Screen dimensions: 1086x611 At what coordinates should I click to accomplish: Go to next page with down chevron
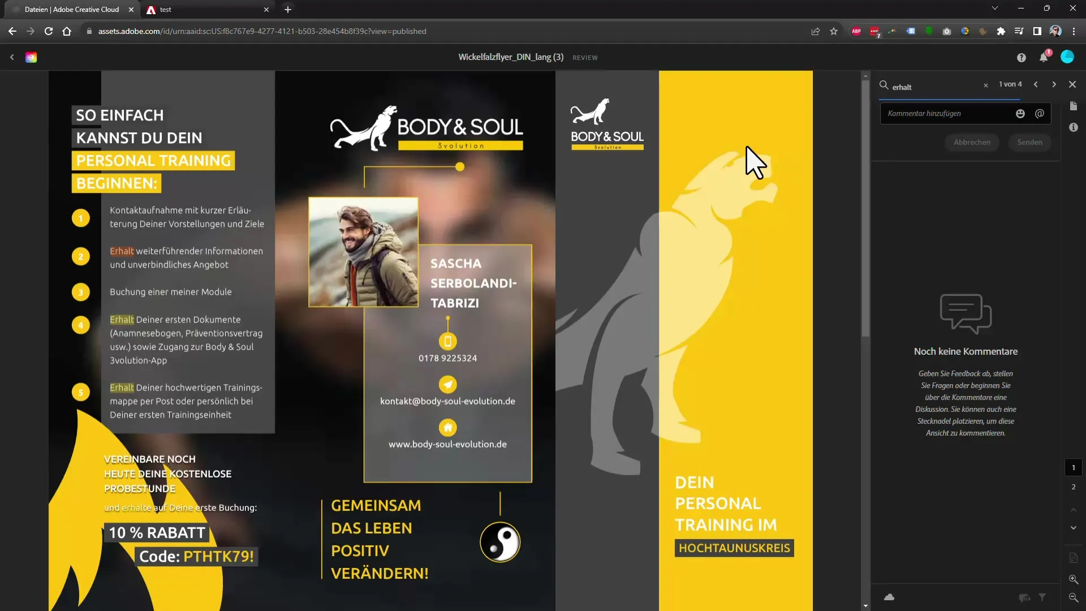[1074, 528]
